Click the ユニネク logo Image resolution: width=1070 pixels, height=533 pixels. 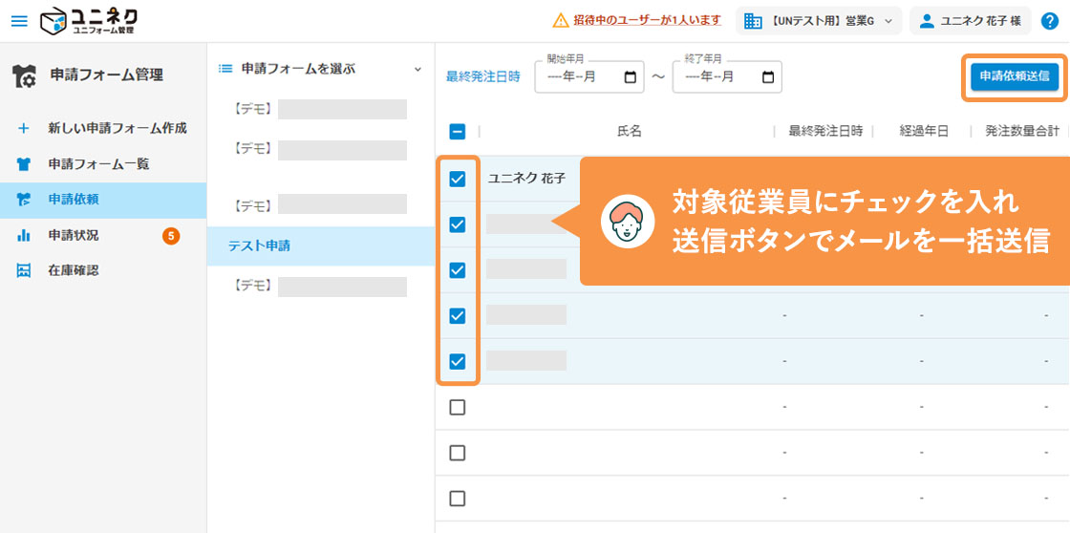(x=90, y=20)
